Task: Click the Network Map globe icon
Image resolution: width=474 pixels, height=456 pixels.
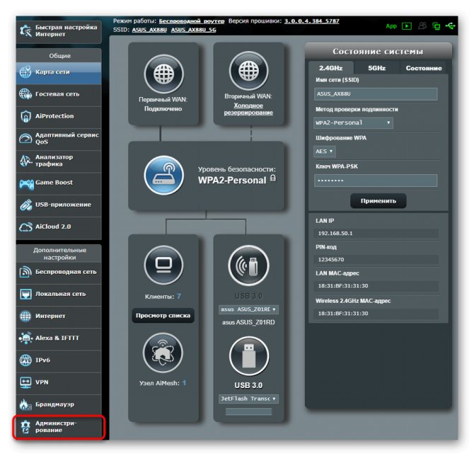Action: click(25, 72)
